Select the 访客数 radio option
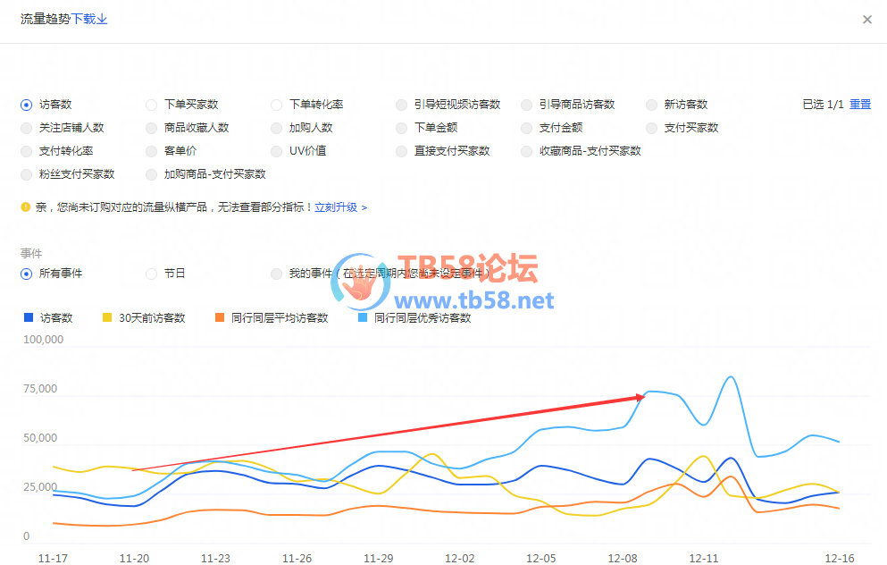The image size is (887, 565). (27, 105)
